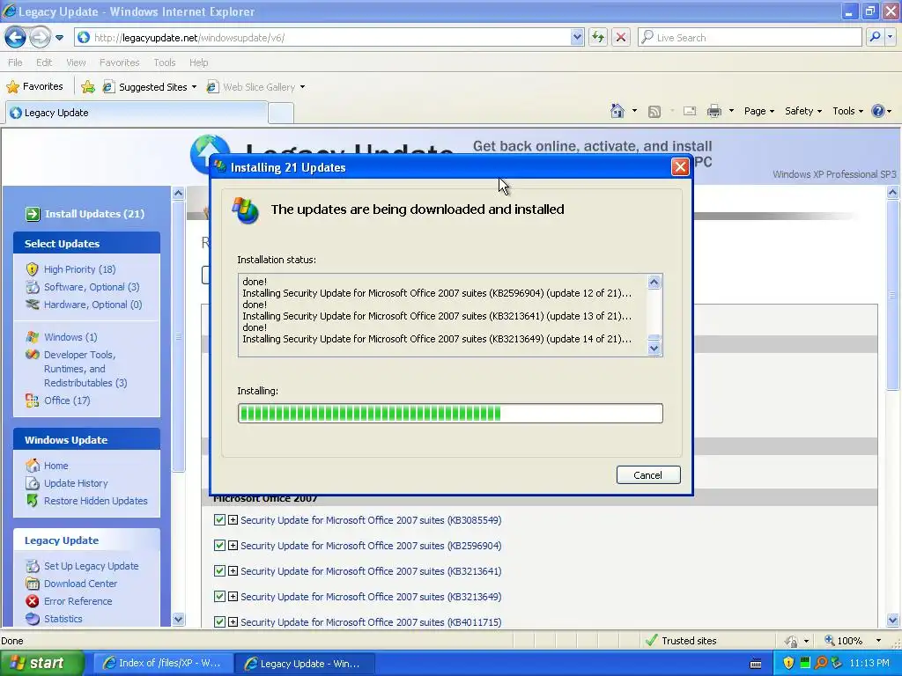This screenshot has width=902, height=676.
Task: Click the Live Search magnifier button
Action: [x=875, y=37]
